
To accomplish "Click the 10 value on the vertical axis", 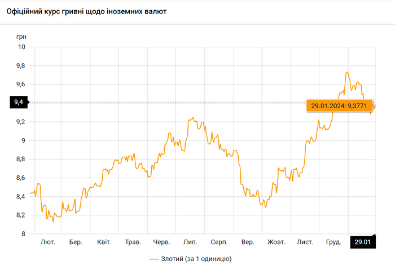I will (21, 47).
